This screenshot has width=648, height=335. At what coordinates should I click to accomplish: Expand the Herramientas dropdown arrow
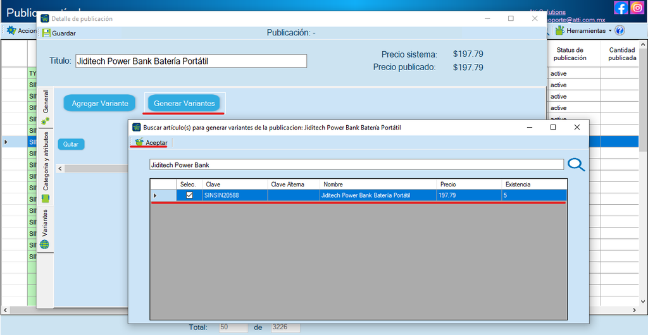[609, 31]
